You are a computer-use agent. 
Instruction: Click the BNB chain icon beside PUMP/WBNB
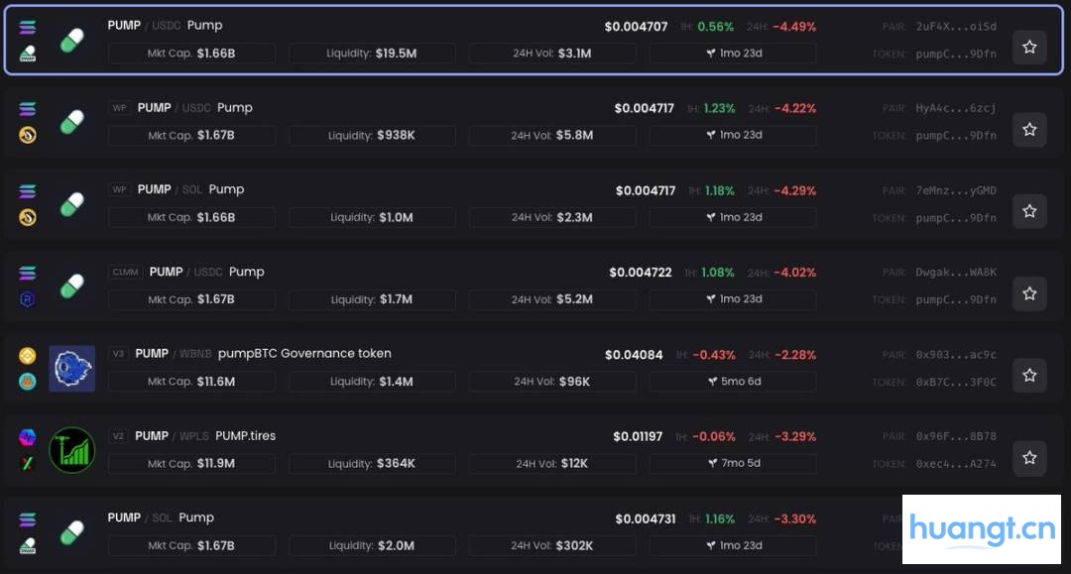coord(28,355)
